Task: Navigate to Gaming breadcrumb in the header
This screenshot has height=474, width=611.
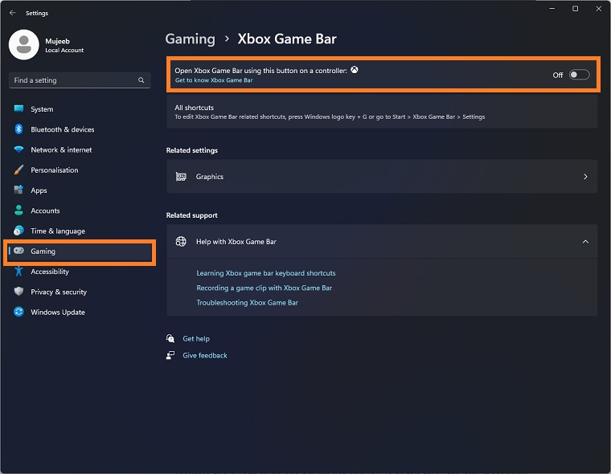Action: [190, 39]
